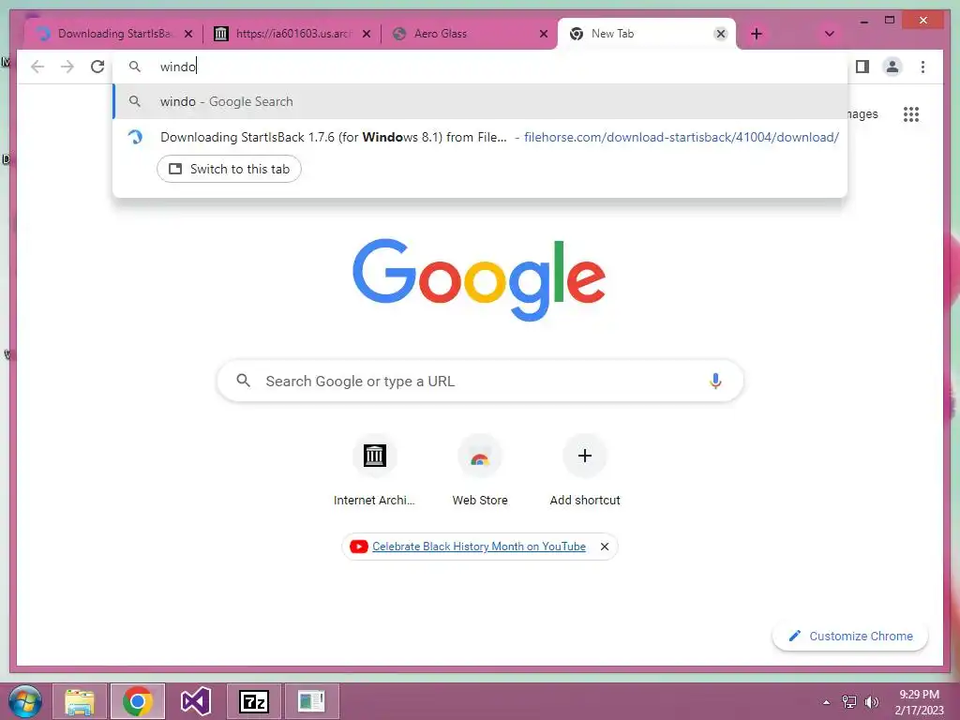
Task: Click the Google logo
Action: (x=479, y=279)
